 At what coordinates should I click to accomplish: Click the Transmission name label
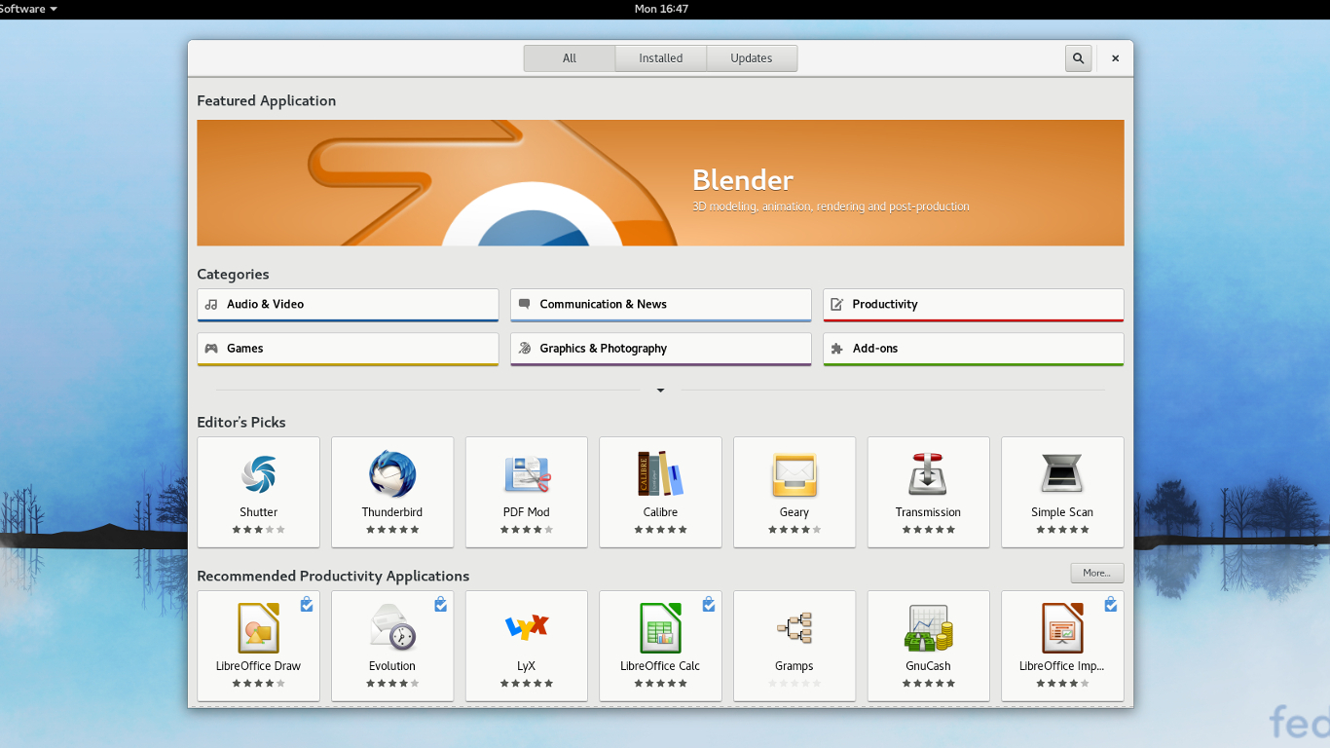point(928,512)
